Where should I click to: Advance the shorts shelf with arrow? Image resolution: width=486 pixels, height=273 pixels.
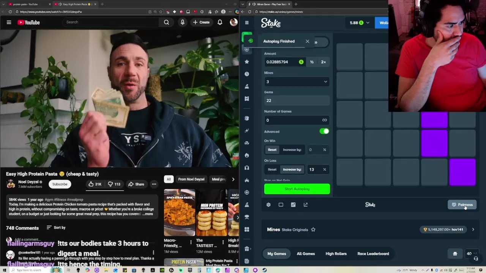click(238, 217)
